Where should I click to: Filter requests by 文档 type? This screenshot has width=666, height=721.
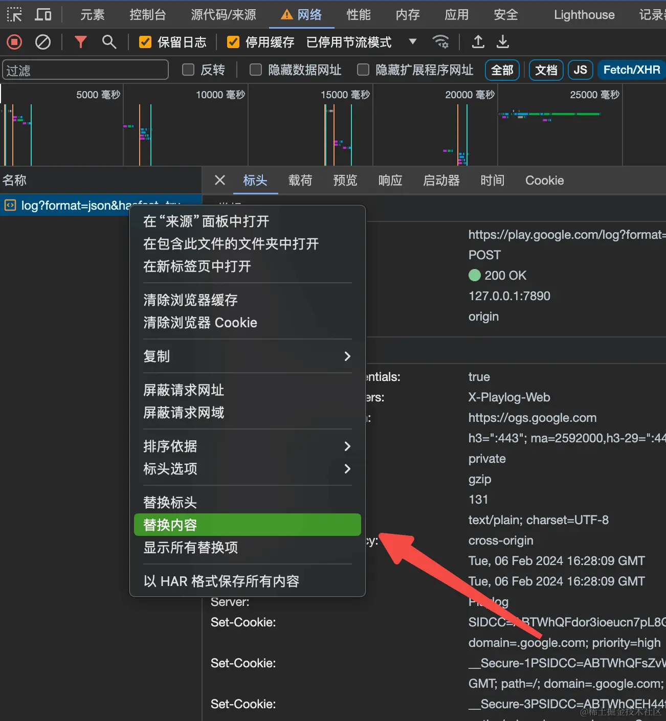(546, 70)
